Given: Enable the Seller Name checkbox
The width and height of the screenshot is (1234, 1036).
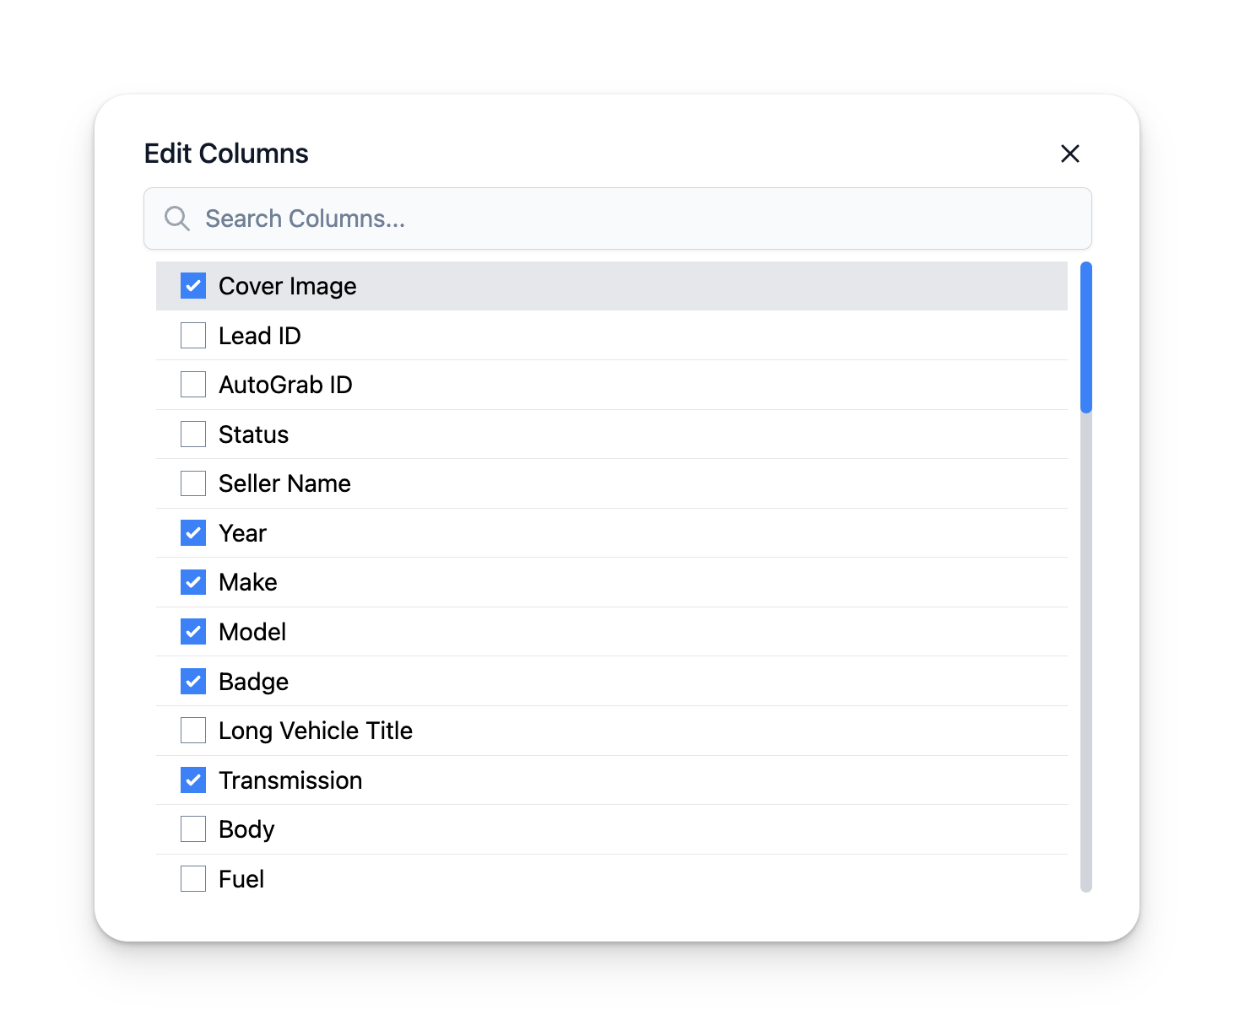Looking at the screenshot, I should click(x=193, y=483).
